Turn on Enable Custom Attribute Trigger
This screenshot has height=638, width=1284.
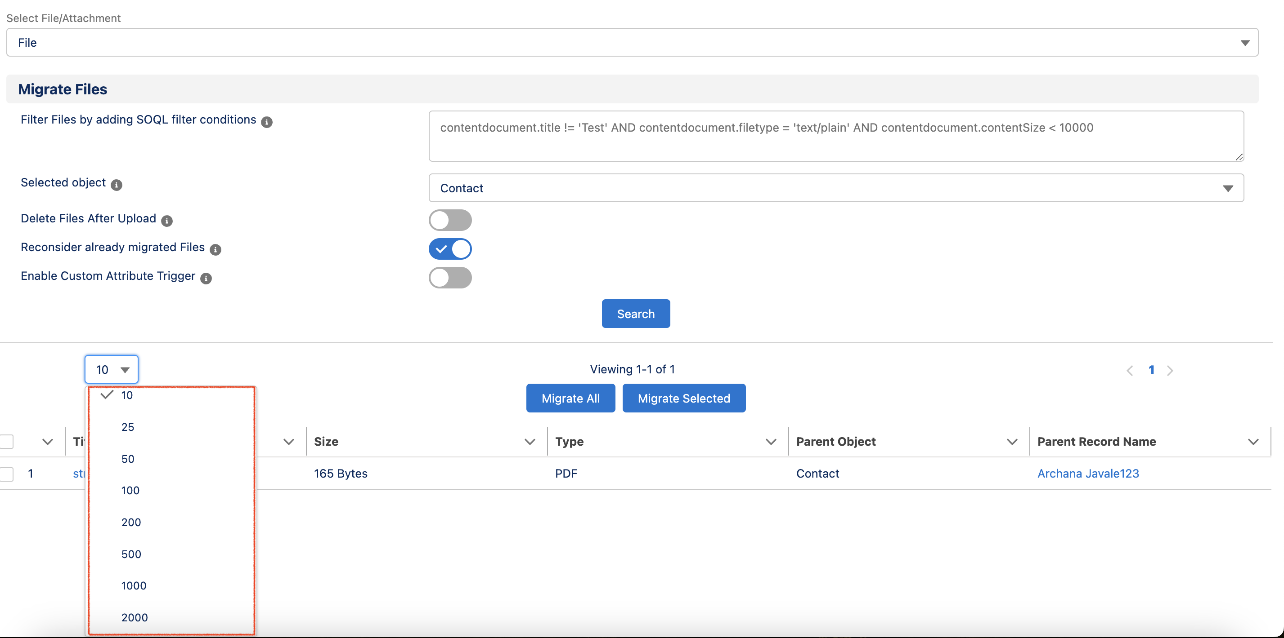449,278
